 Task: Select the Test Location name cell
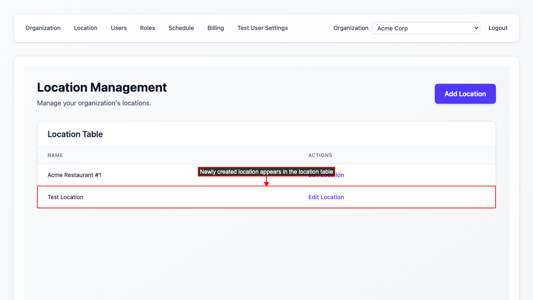(x=65, y=197)
